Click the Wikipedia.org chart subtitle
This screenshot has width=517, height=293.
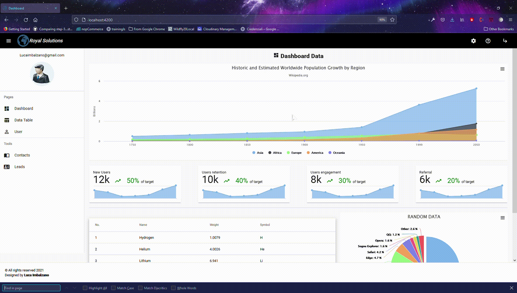298,75
